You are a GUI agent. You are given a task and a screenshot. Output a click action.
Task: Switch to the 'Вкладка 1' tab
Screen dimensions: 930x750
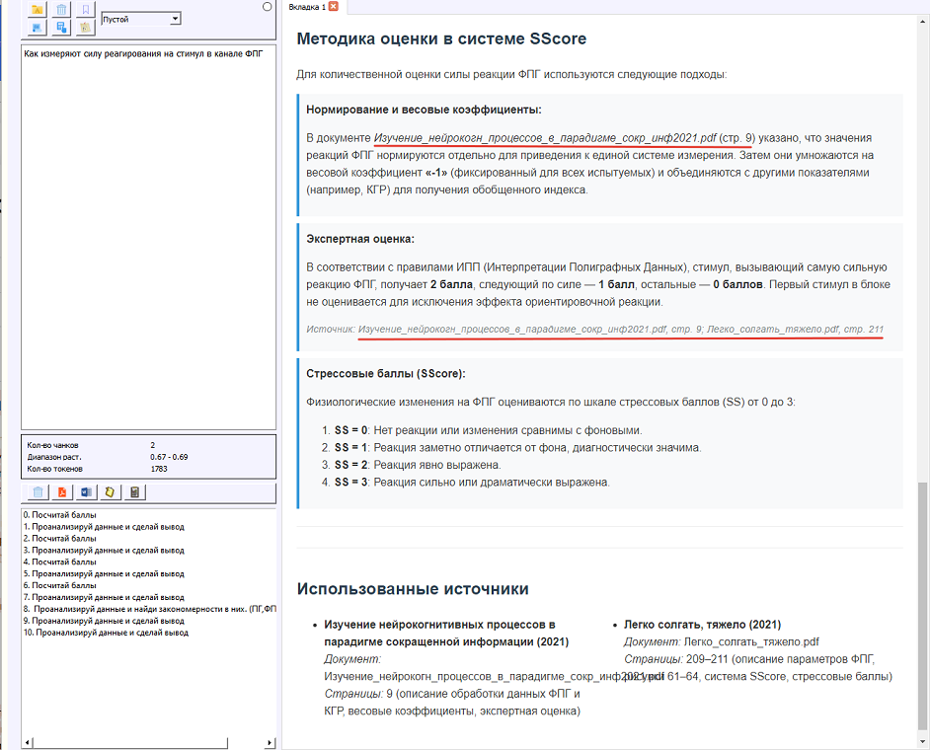(306, 7)
